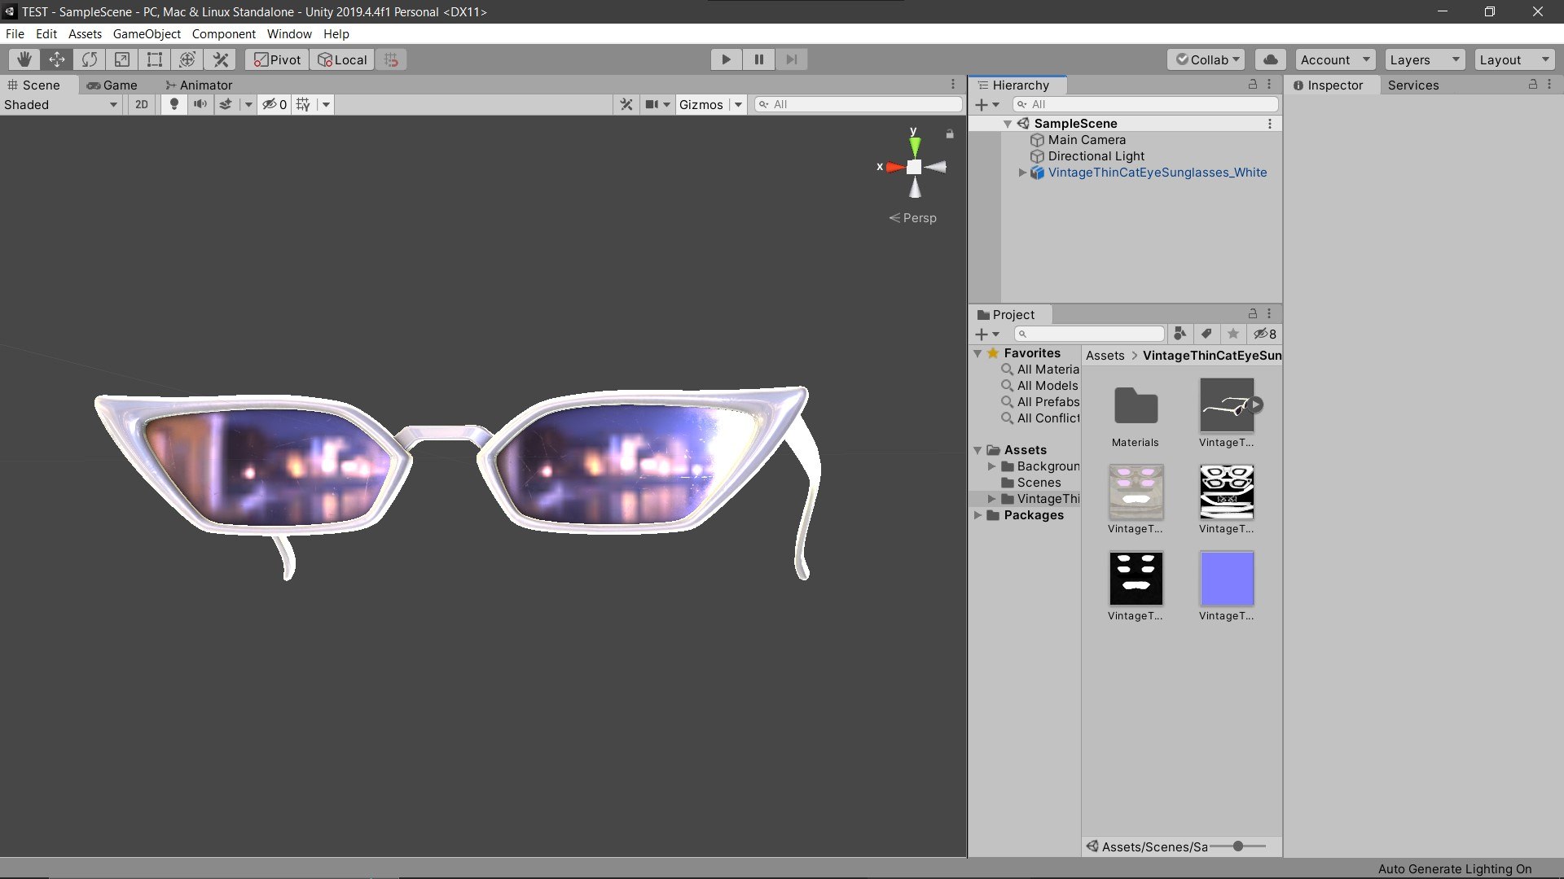Open the Gizmos dropdown arrow

pyautogui.click(x=738, y=104)
